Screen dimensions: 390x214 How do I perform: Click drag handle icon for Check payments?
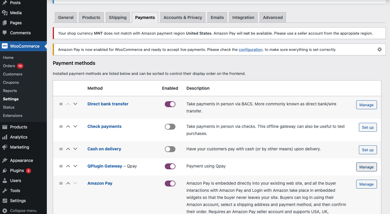(61, 126)
